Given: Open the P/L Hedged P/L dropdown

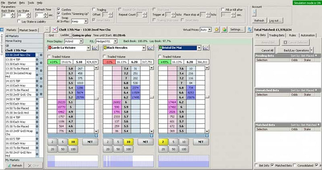Looking at the screenshot, I should tap(115, 41).
